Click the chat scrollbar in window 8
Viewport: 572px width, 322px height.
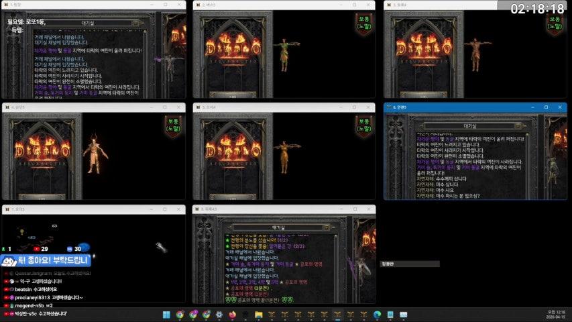(x=336, y=268)
